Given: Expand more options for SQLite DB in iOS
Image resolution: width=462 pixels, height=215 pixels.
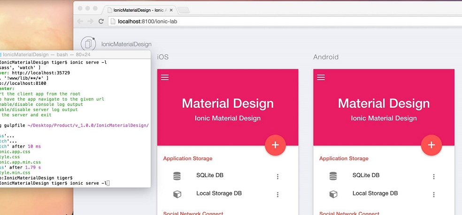Looking at the screenshot, I should (x=277, y=177).
